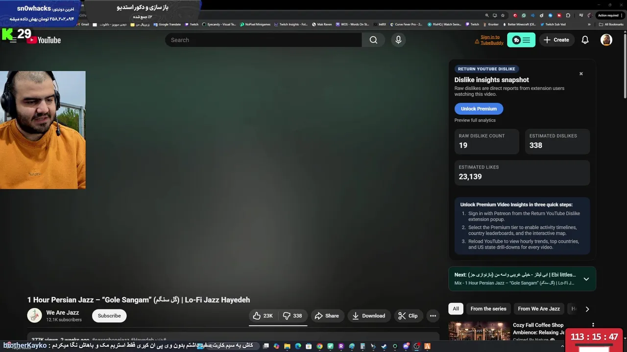Open the Create button
The image size is (627, 352).
tap(556, 40)
